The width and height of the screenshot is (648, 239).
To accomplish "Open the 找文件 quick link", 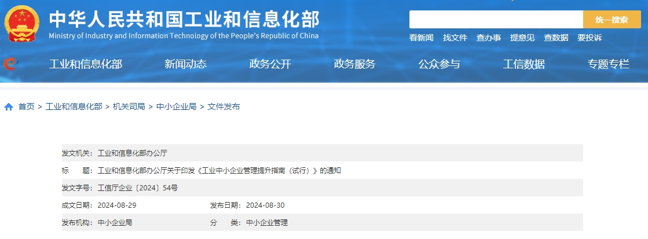I will [x=455, y=38].
